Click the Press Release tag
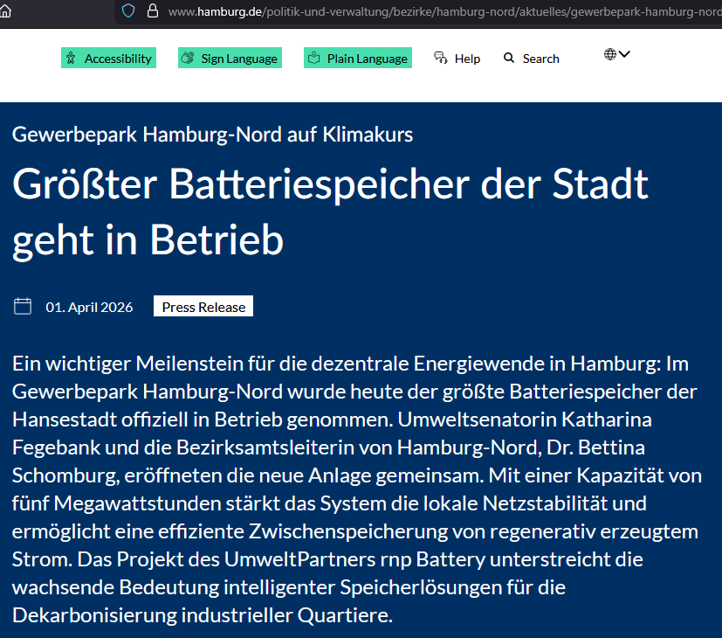Screen dimensions: 722x638 coord(203,307)
